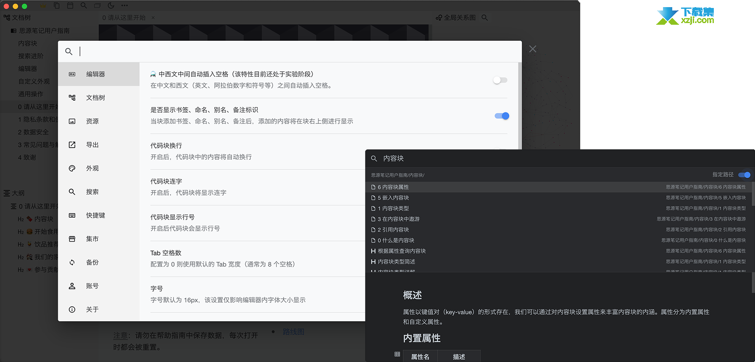Select the 资源 settings section
The width and height of the screenshot is (755, 362).
pyautogui.click(x=99, y=121)
